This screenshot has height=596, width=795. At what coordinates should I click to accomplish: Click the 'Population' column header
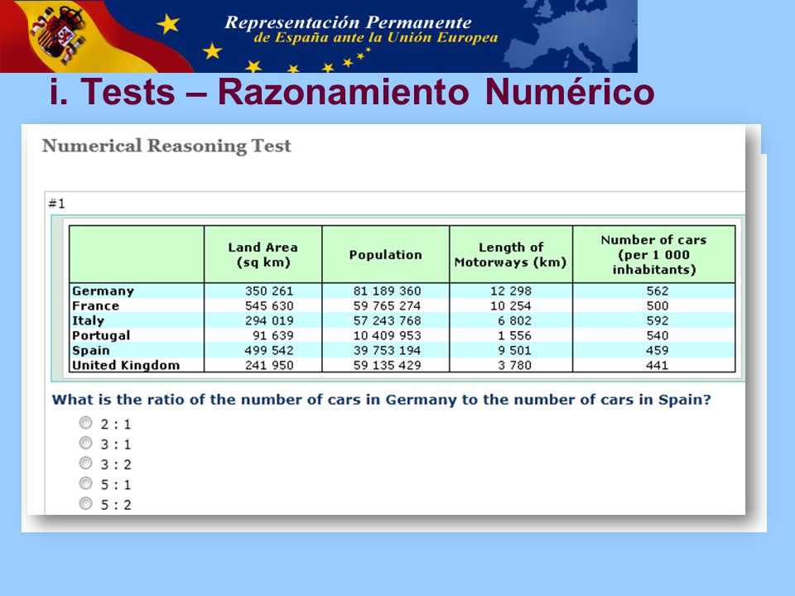(385, 254)
